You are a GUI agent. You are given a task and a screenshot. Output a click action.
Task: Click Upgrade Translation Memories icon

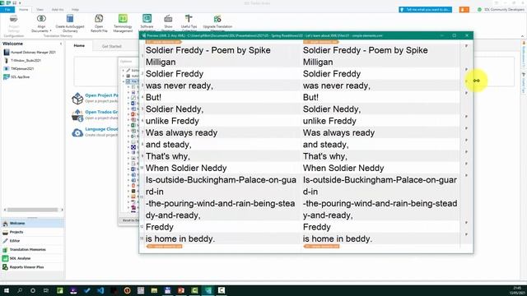(x=217, y=19)
